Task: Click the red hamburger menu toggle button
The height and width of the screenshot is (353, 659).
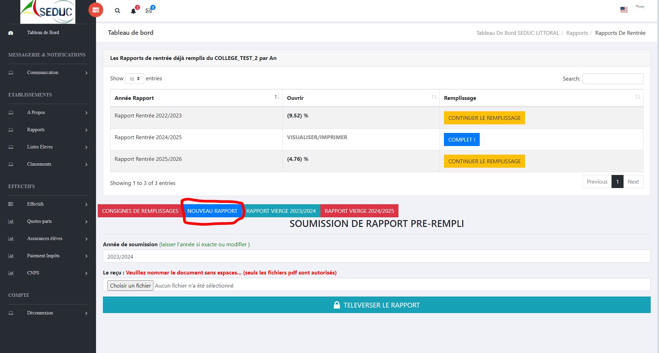Action: (x=96, y=10)
